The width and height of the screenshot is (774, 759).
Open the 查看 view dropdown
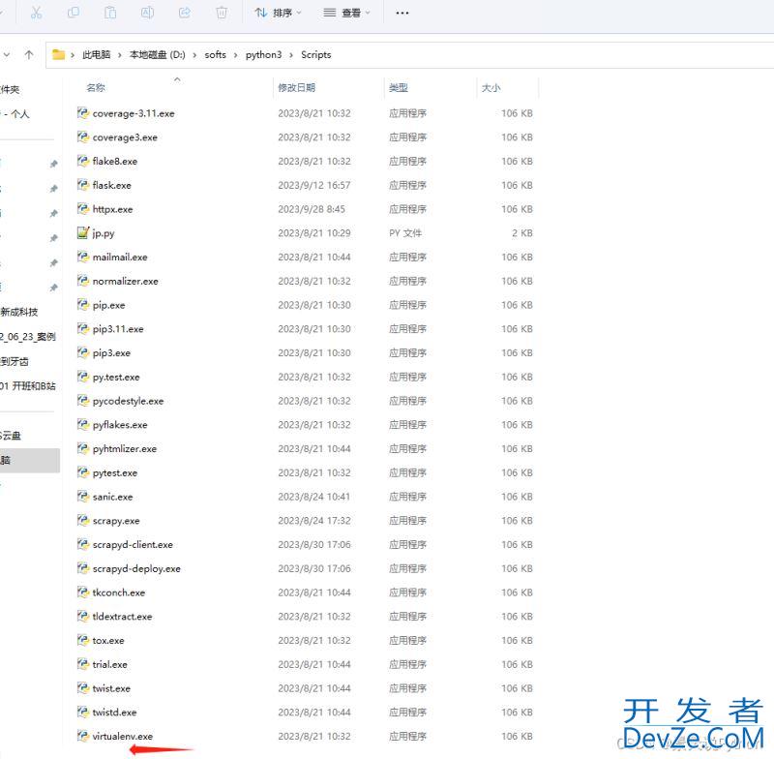point(346,13)
